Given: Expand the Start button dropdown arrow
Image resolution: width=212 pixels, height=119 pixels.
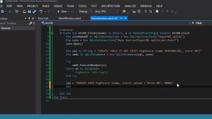Looking at the screenshot, I should (x=69, y=12).
